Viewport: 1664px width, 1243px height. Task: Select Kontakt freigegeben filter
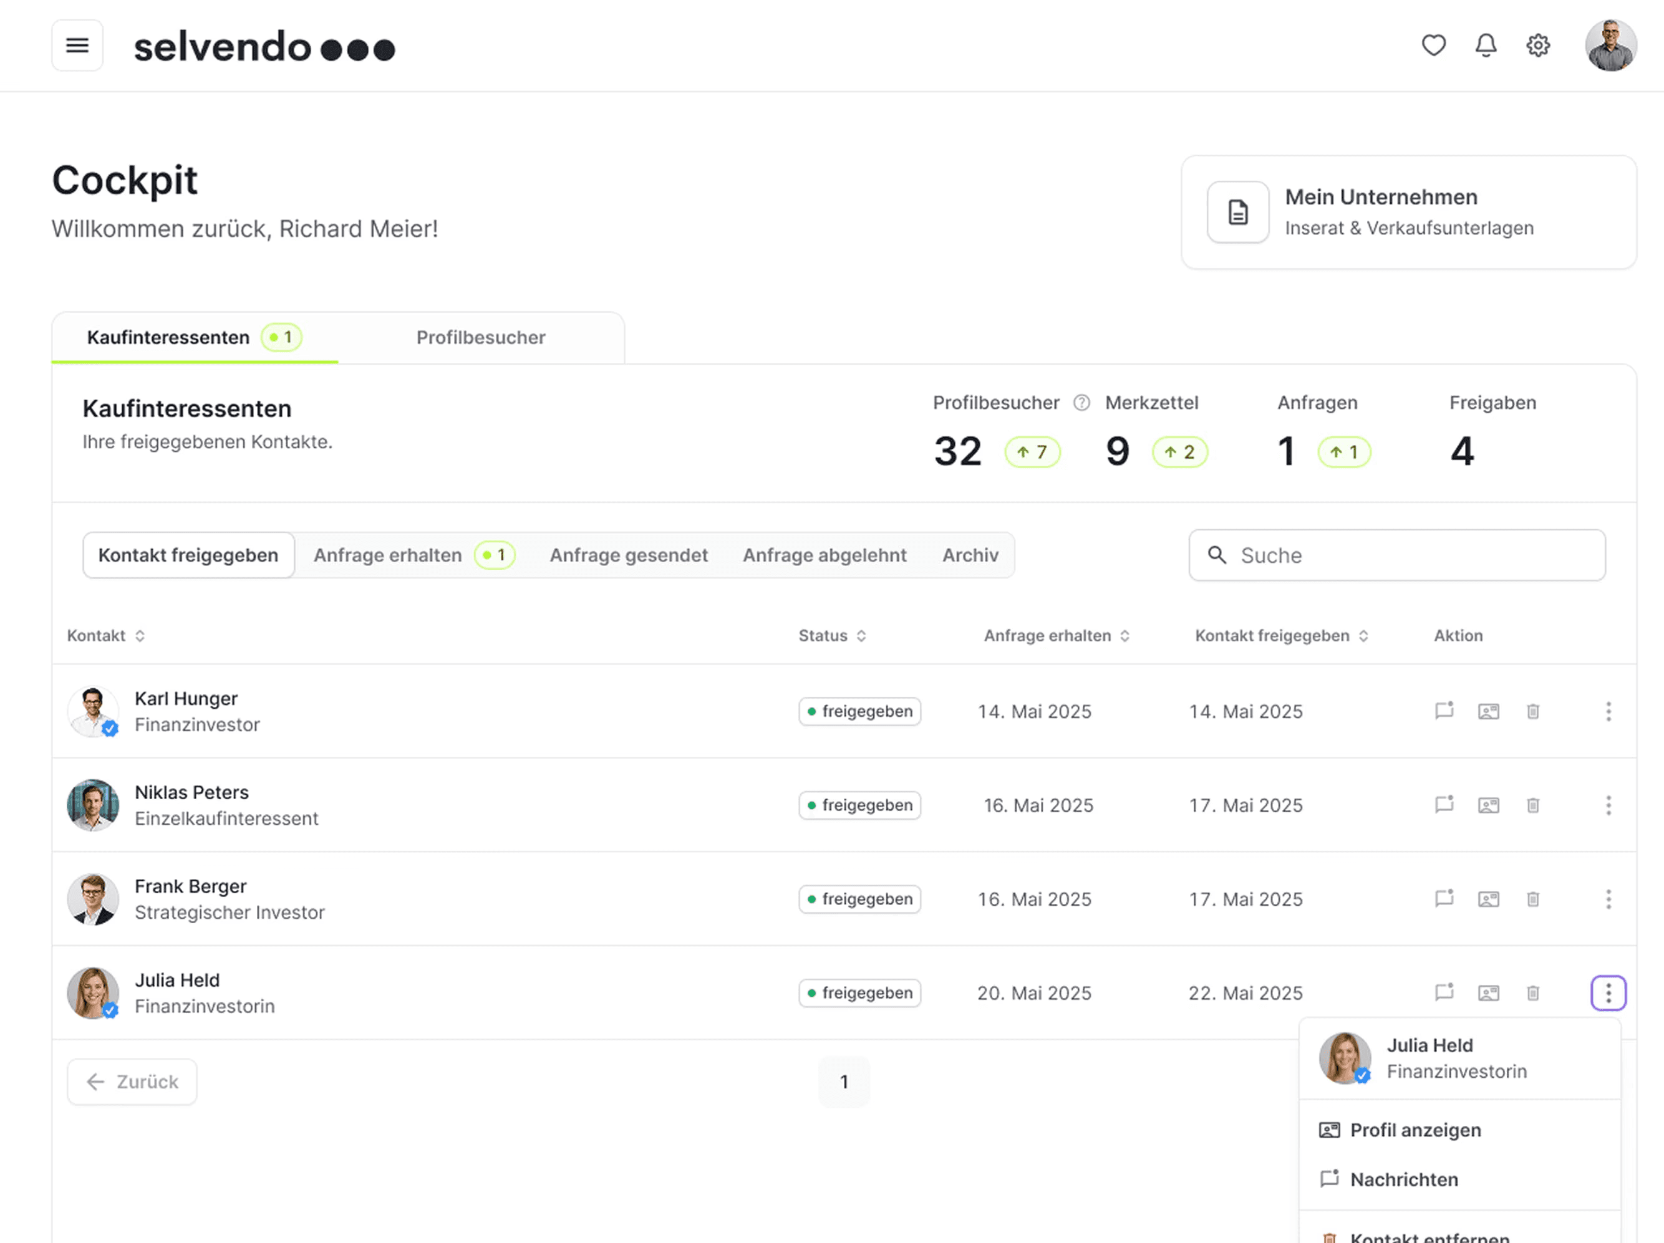pyautogui.click(x=189, y=555)
